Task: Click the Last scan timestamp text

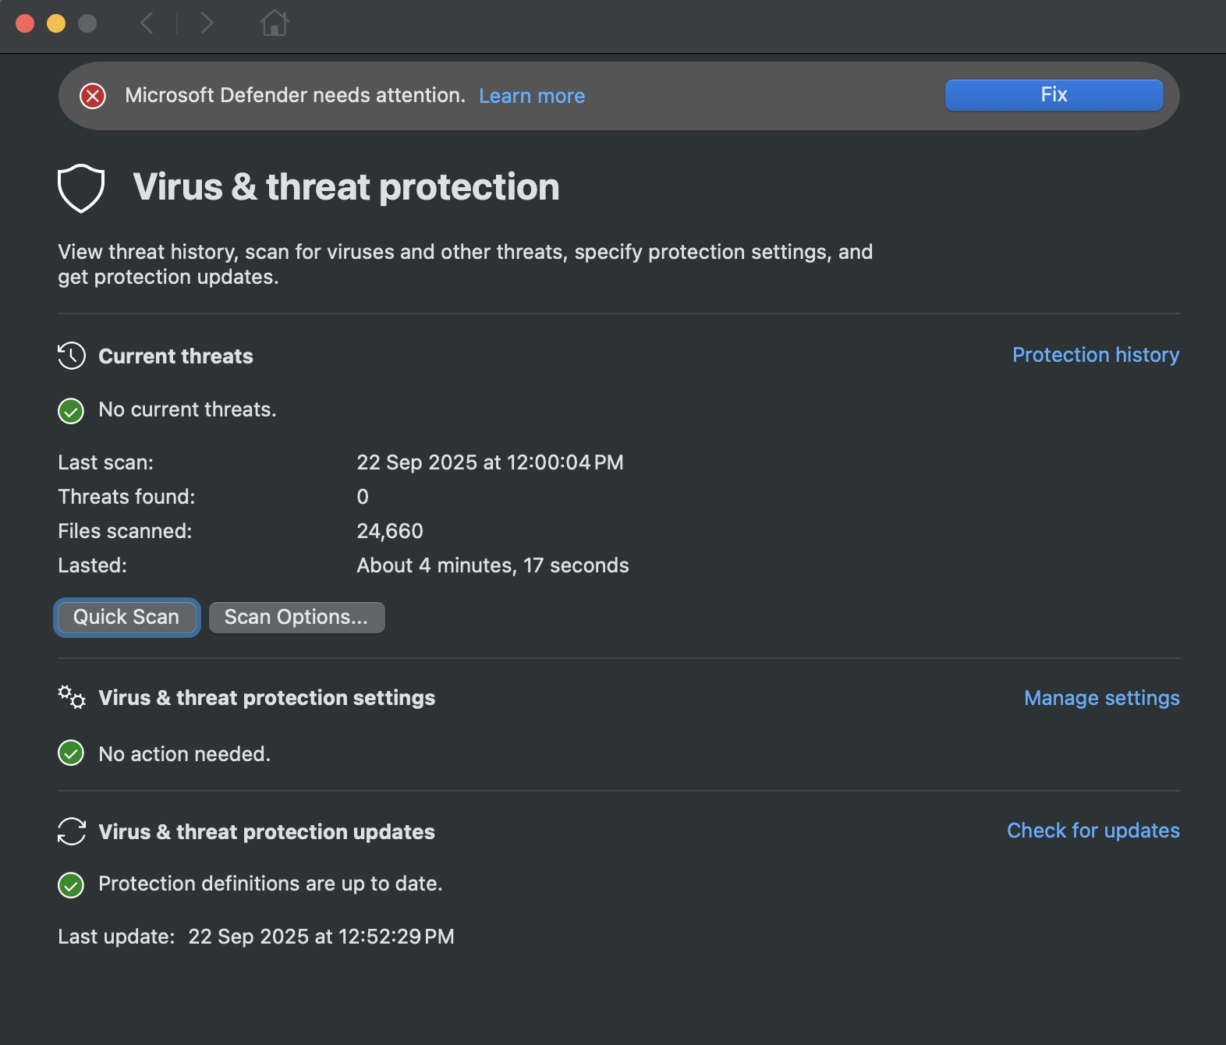Action: pyautogui.click(x=490, y=462)
